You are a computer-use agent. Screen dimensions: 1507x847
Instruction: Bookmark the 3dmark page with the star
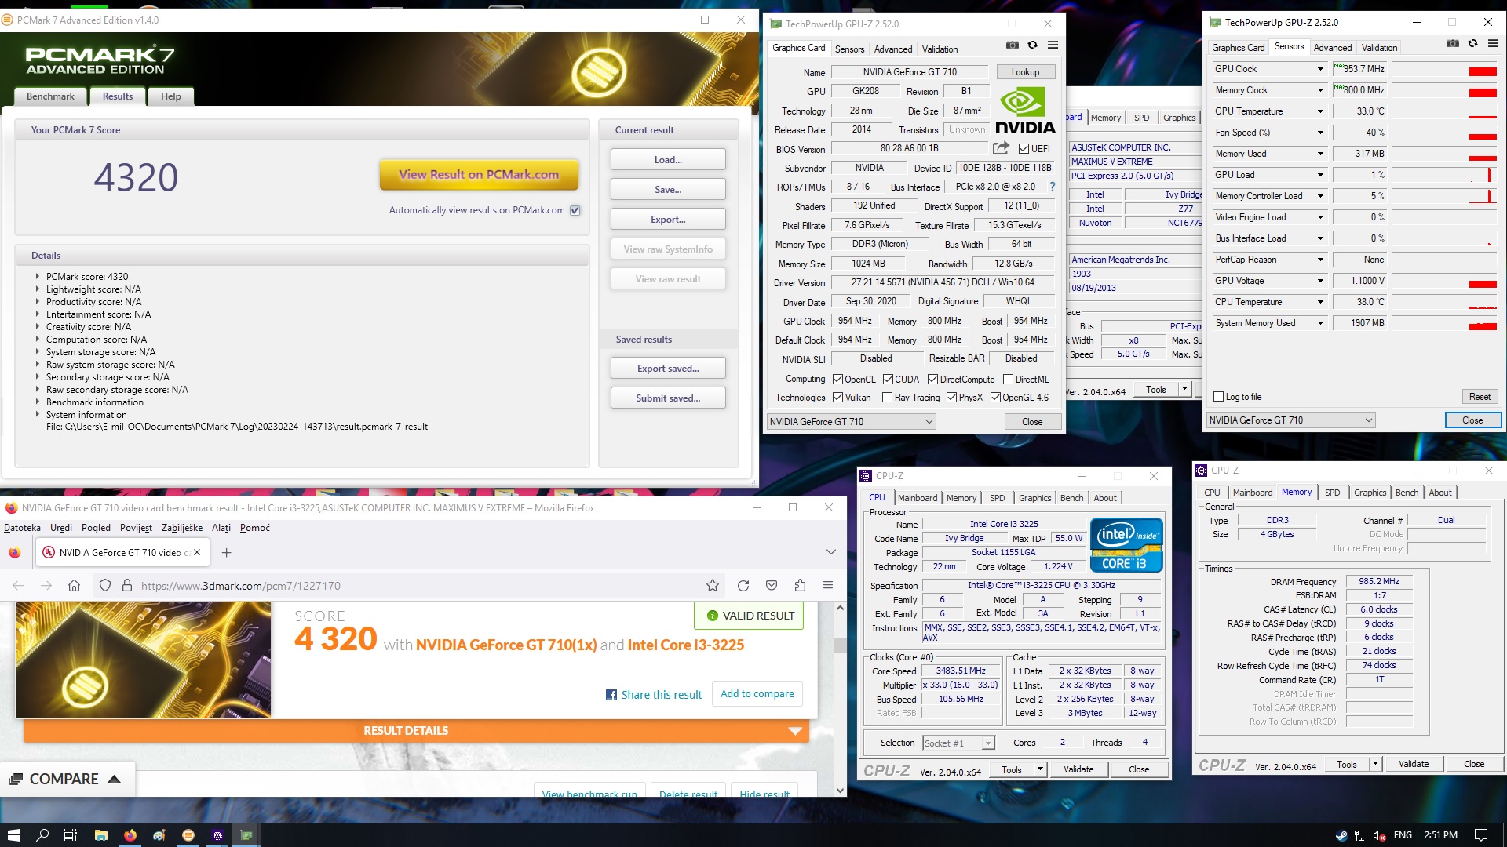(x=713, y=585)
